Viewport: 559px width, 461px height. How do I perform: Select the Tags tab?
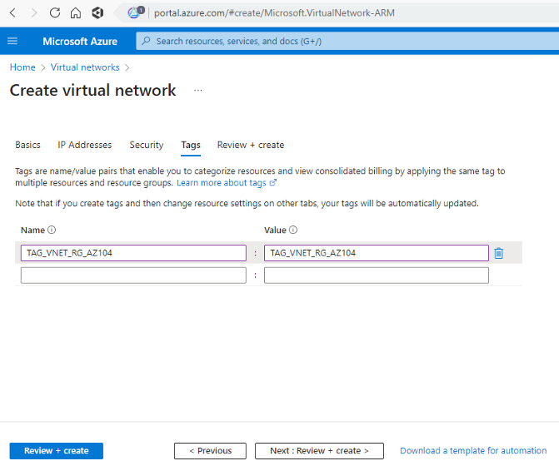[x=191, y=145]
